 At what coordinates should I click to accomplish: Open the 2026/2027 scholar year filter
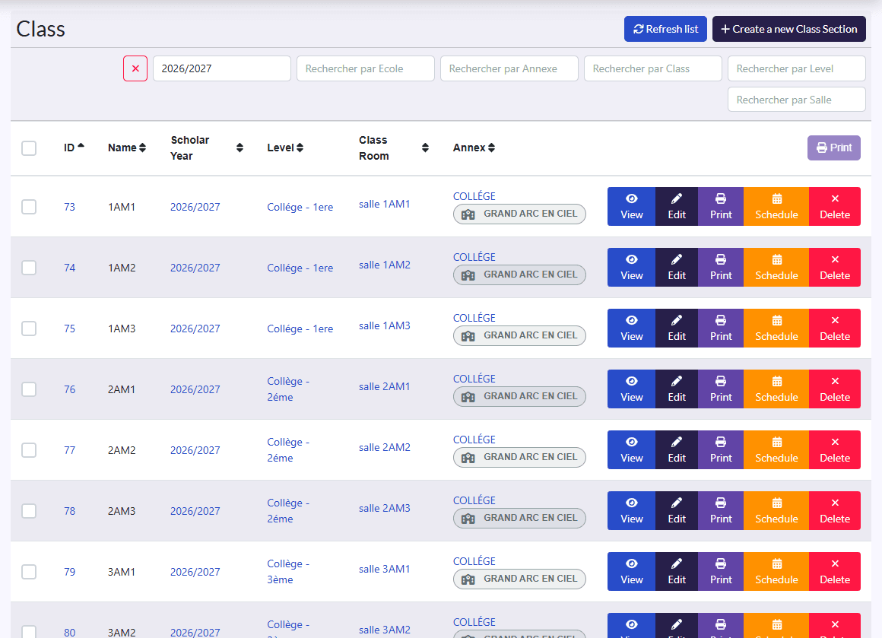[221, 68]
